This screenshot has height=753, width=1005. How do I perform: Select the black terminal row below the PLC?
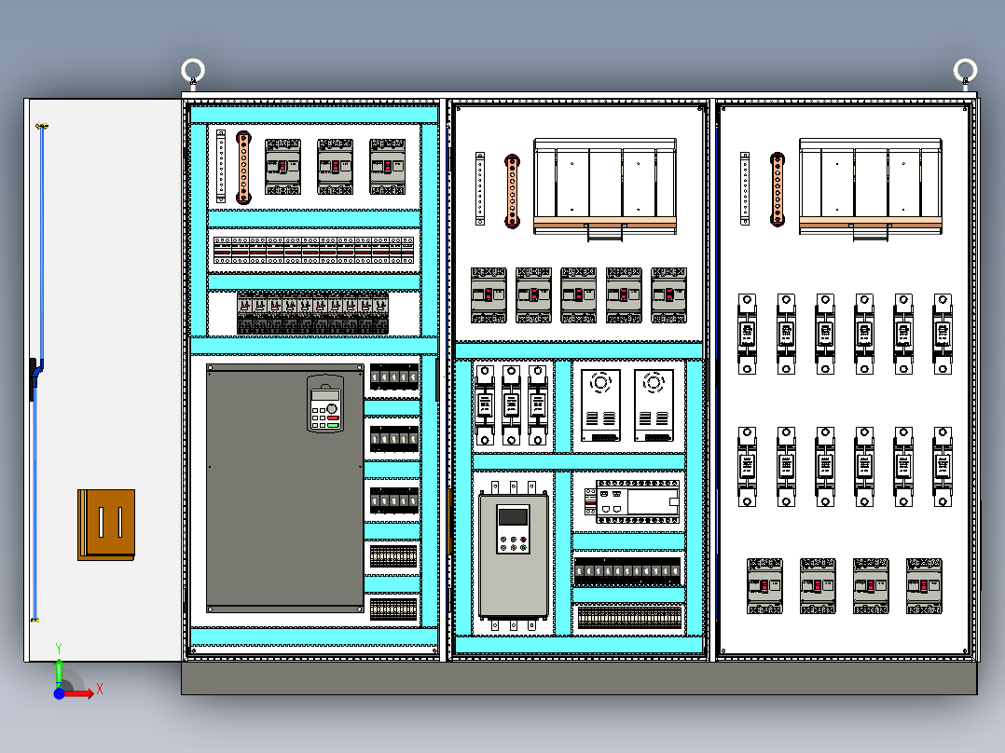click(x=627, y=571)
